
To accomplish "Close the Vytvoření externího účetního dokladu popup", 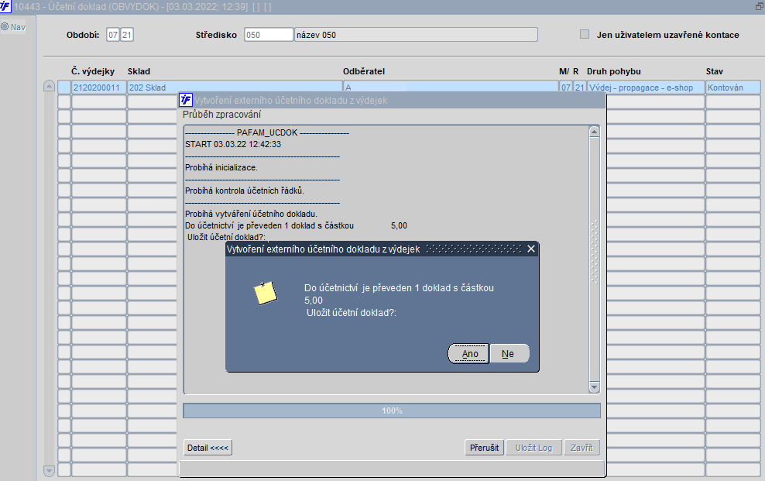I will point(531,249).
